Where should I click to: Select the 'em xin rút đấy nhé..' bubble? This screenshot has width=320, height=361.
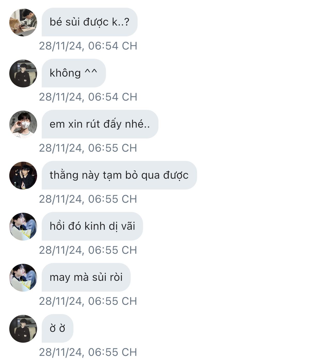tap(100, 124)
